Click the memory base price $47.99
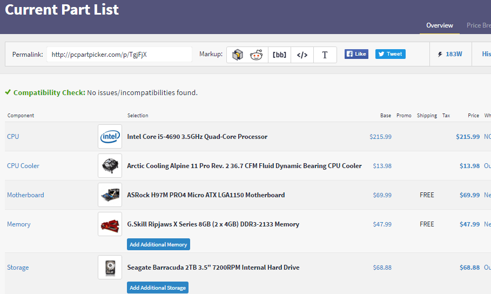Image resolution: width=491 pixels, height=294 pixels. (x=382, y=224)
